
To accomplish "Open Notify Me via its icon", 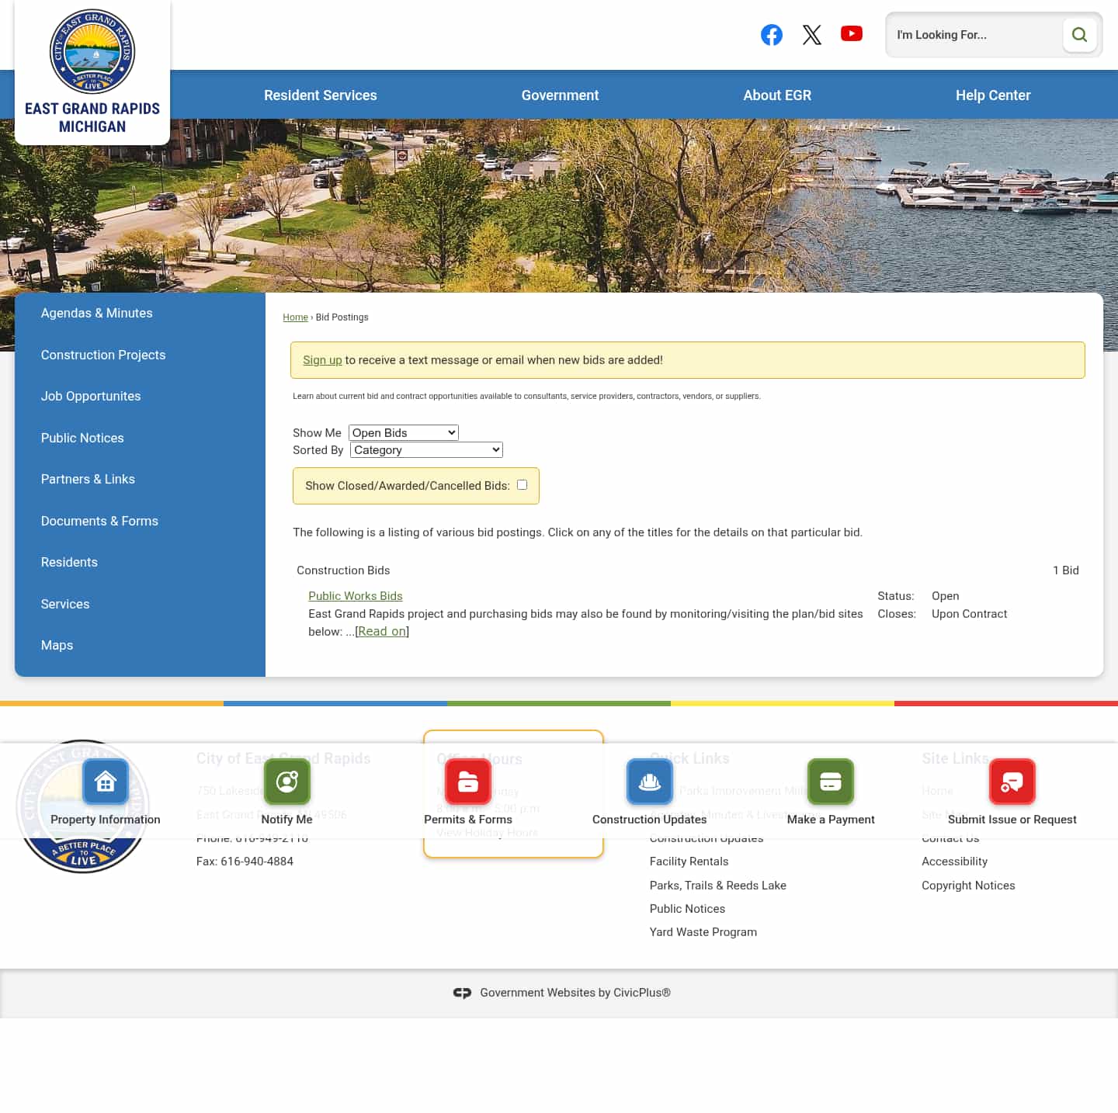I will tap(286, 782).
